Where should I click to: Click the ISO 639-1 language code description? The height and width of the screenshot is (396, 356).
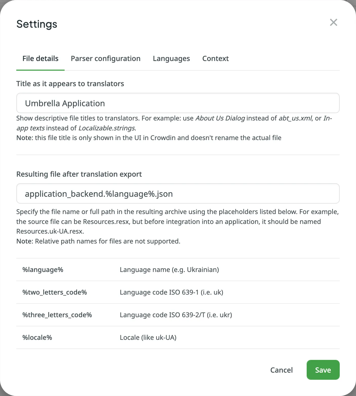tap(171, 292)
